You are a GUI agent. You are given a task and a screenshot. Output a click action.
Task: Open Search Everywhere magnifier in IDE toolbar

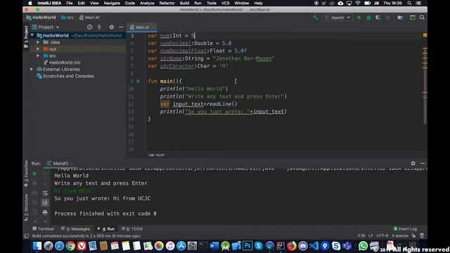(422, 18)
